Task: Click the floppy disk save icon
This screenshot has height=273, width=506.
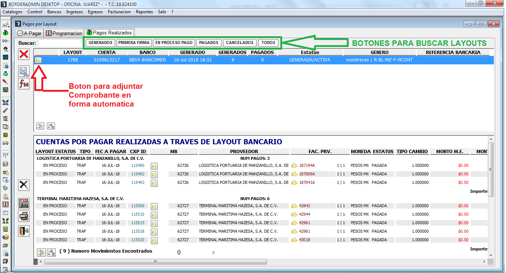Action: [x=24, y=71]
